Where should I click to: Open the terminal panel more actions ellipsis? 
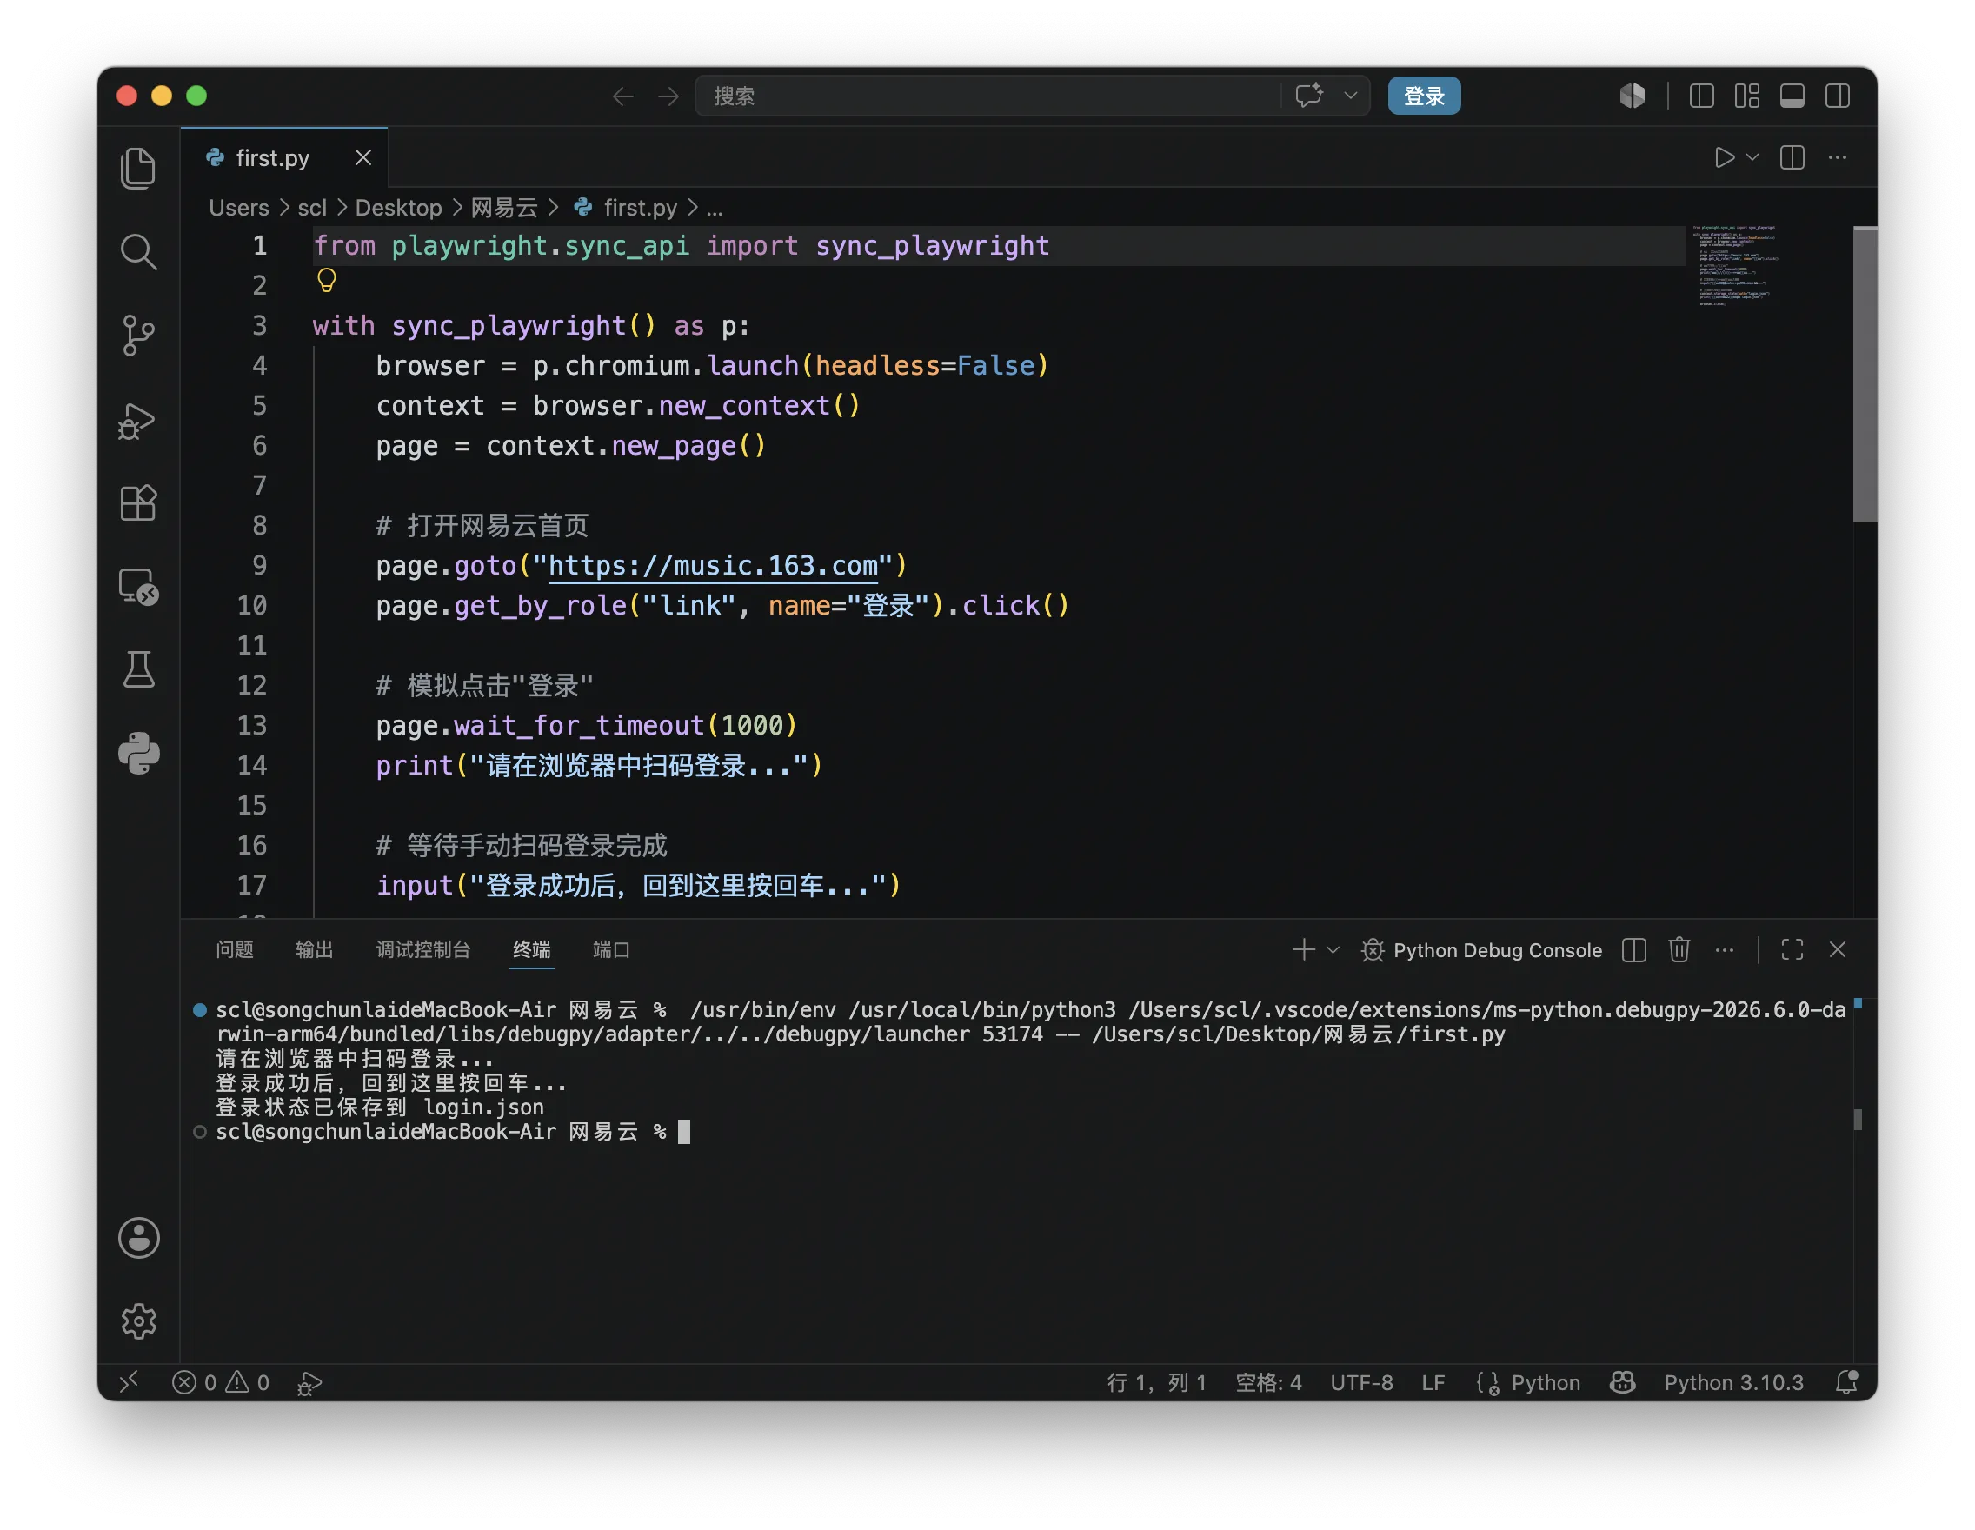[x=1725, y=949]
